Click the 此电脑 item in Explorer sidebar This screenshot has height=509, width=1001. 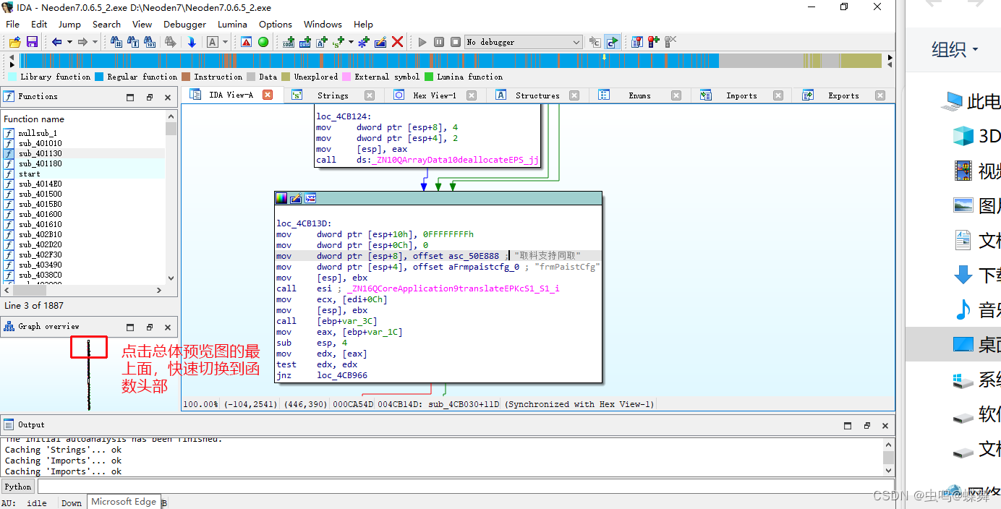[971, 101]
